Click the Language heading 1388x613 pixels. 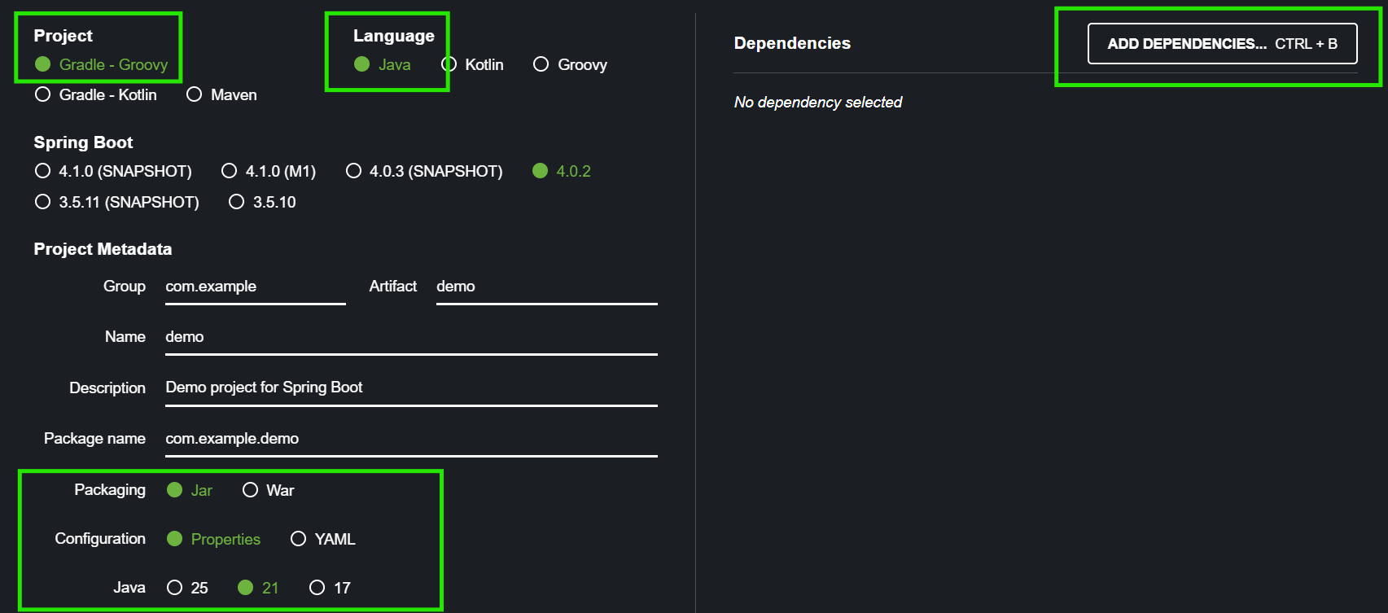tap(394, 36)
